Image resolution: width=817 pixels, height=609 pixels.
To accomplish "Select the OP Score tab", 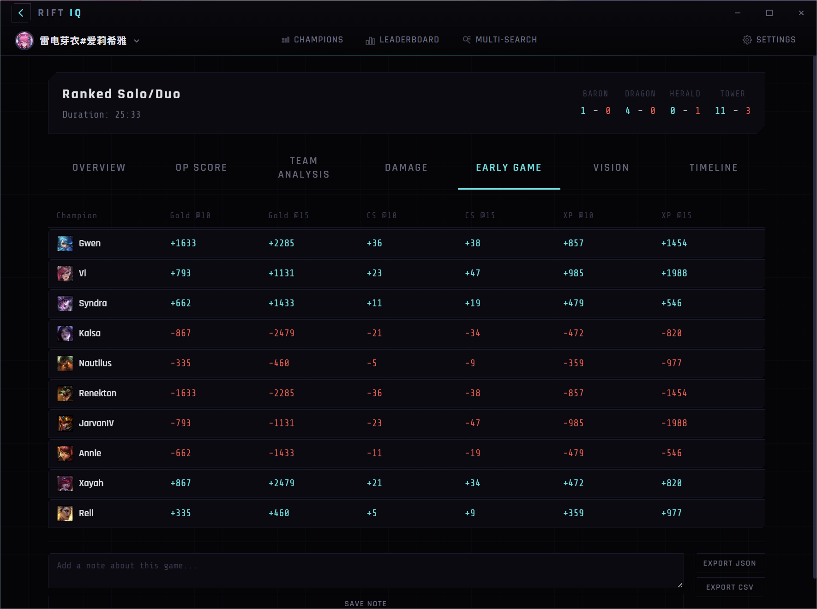I will pyautogui.click(x=201, y=167).
